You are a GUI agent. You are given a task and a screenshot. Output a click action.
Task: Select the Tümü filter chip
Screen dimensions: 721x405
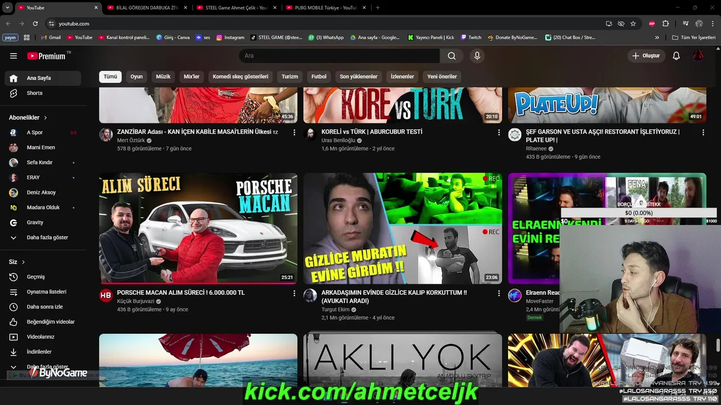pos(110,76)
